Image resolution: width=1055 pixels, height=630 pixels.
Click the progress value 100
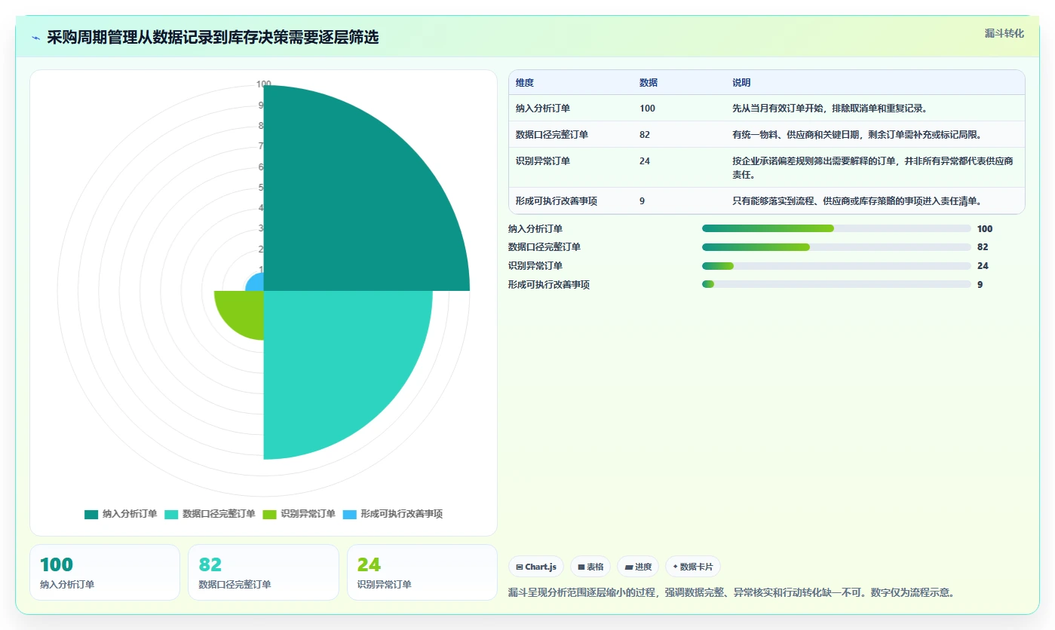tap(985, 229)
